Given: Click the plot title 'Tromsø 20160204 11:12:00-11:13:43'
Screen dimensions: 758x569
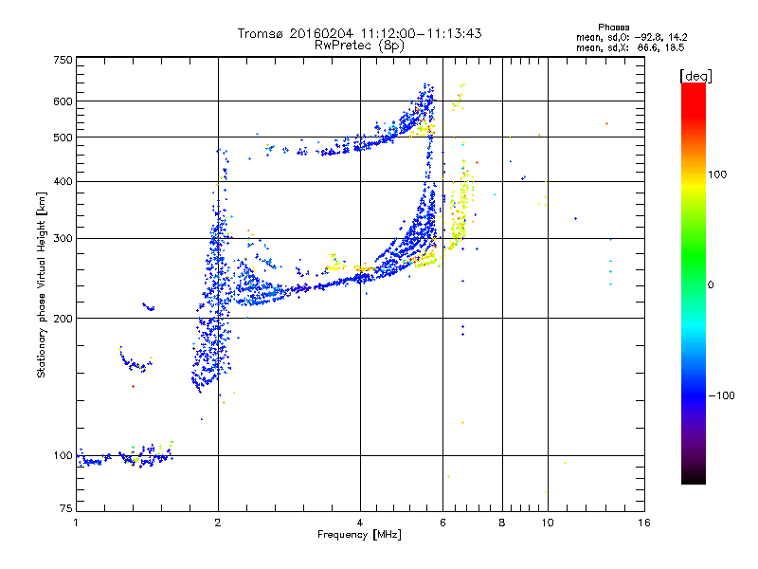Looking at the screenshot, I should [x=359, y=33].
